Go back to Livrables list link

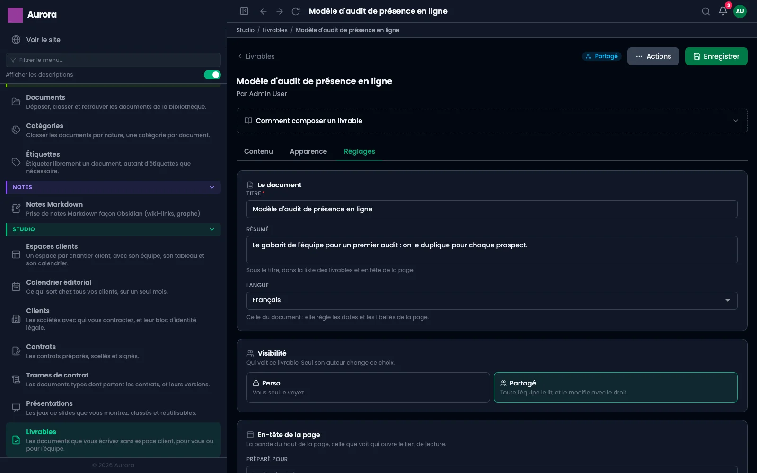click(x=256, y=56)
